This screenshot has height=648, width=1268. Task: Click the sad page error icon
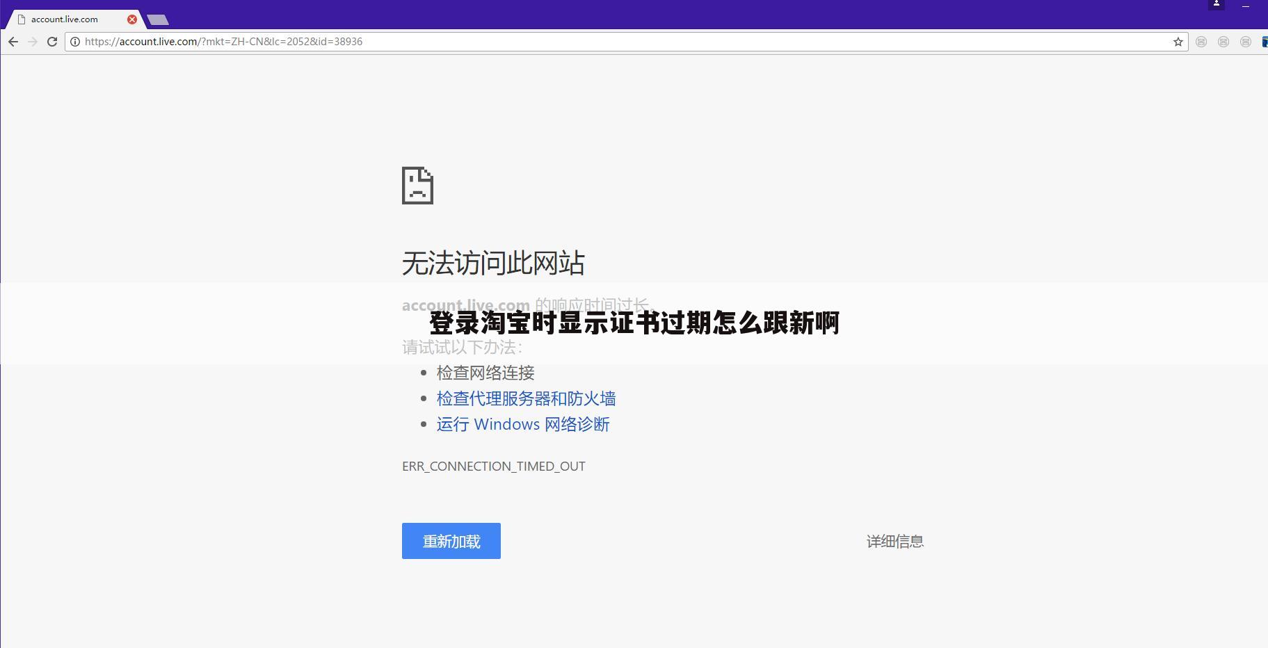(x=417, y=186)
